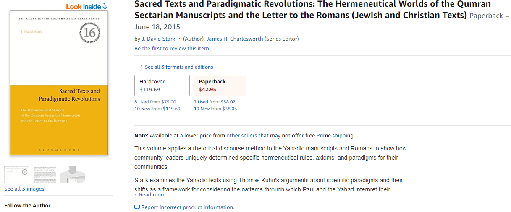
Task: Open the other sellers link
Action: [241, 136]
